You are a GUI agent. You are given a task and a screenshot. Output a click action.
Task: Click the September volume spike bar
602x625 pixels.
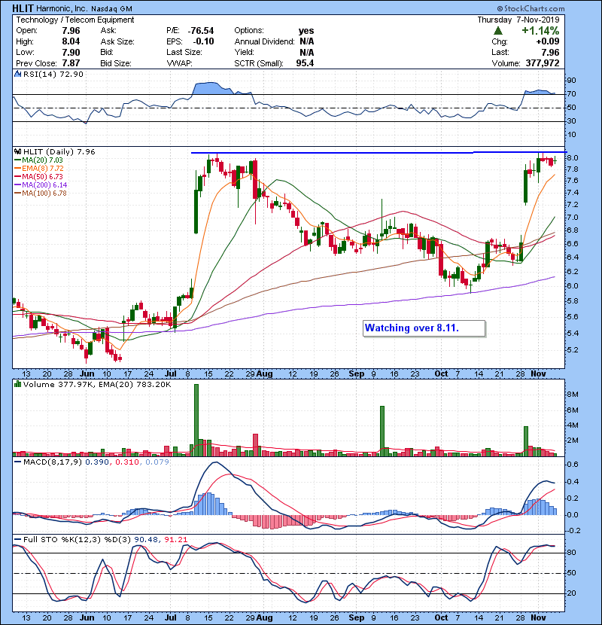tap(382, 431)
